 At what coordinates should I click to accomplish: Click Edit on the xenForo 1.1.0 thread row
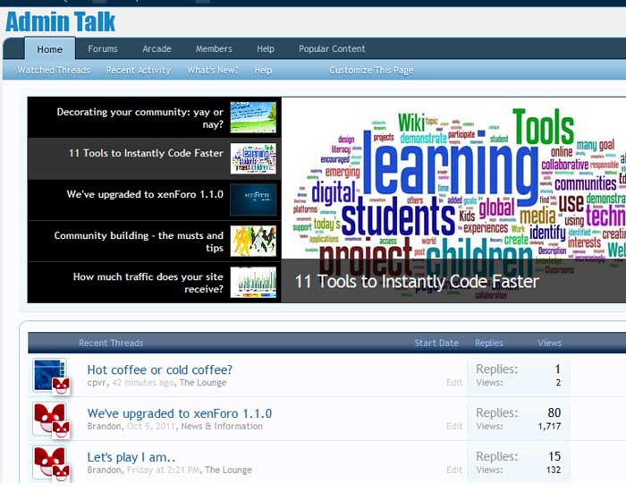454,426
